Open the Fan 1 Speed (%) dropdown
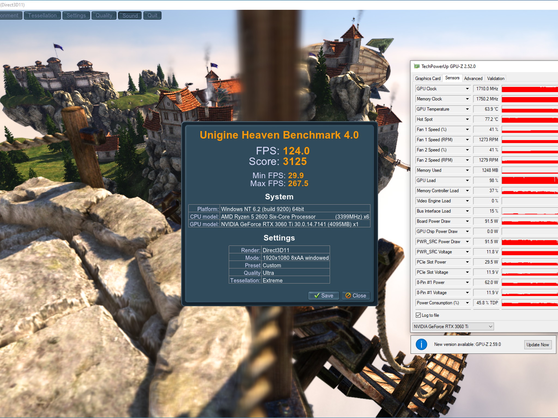 (467, 130)
